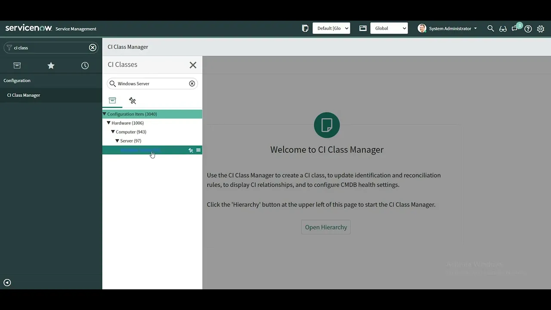Click the welcome document icon
The height and width of the screenshot is (310, 551).
(327, 125)
